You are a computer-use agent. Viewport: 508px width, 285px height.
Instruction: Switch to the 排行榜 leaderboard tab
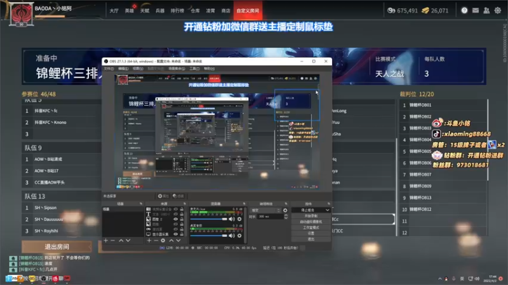177,11
